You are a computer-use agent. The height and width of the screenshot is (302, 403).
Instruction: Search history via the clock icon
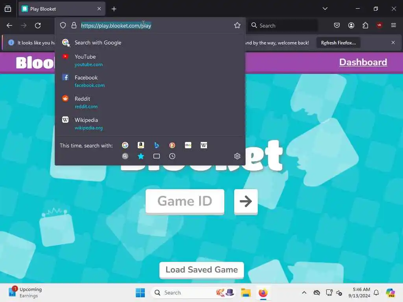pyautogui.click(x=172, y=156)
